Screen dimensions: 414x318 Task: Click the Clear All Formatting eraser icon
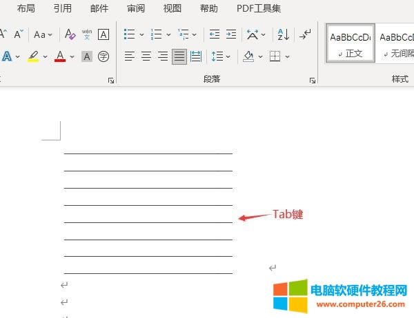point(70,34)
